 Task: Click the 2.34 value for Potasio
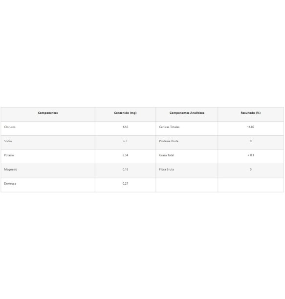(x=125, y=155)
